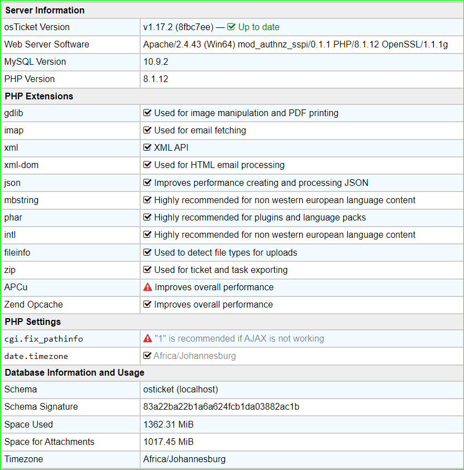The height and width of the screenshot is (470, 464).
Task: Click the green Up to date check icon
Action: [231, 27]
